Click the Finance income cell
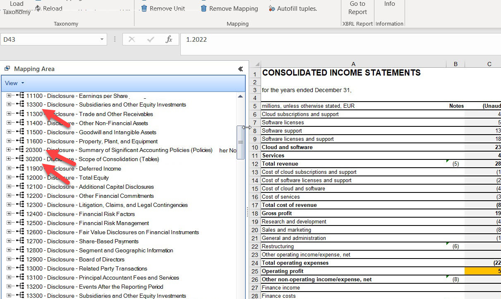 pos(353,287)
